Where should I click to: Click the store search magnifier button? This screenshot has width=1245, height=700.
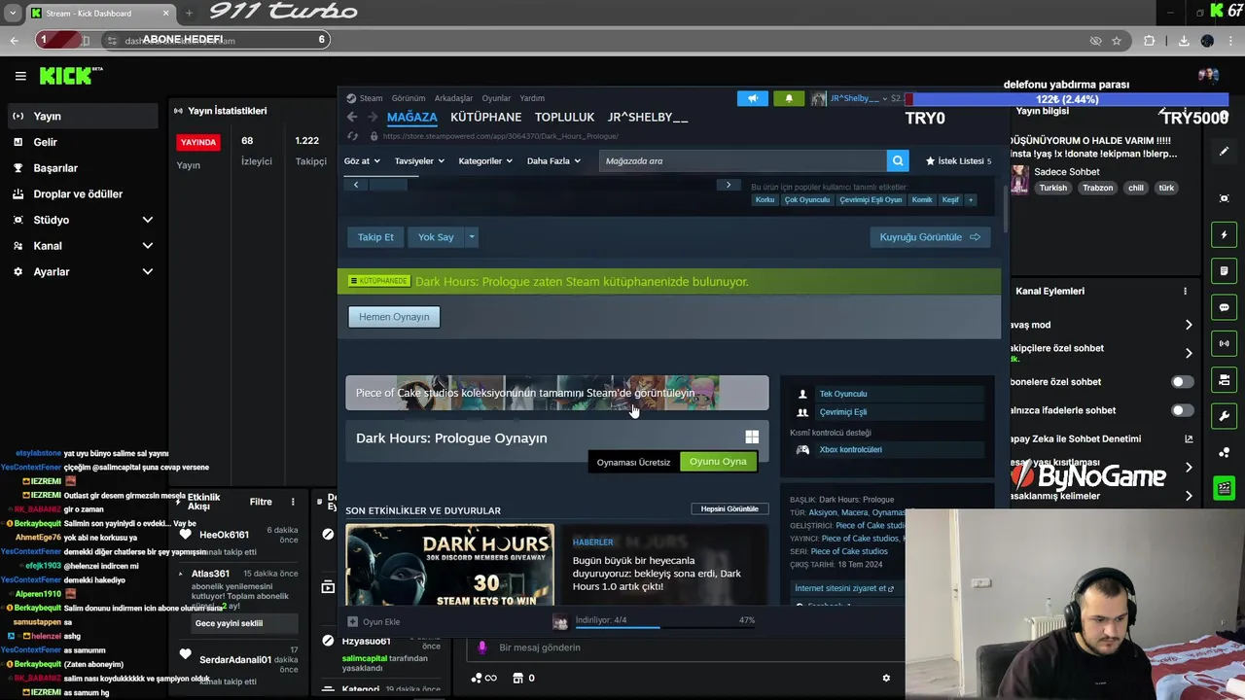[x=898, y=160]
